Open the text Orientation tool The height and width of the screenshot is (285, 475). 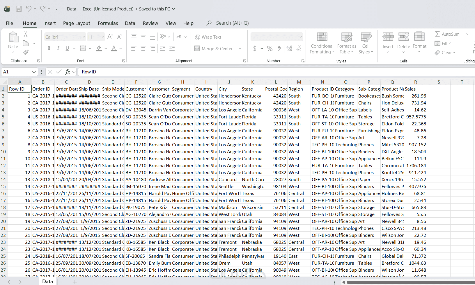163,37
